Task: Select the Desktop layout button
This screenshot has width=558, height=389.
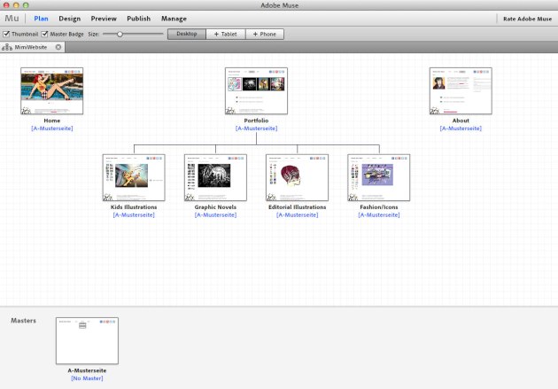Action: (x=186, y=34)
